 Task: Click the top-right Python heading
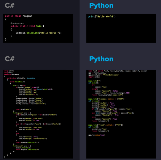point(101,5)
